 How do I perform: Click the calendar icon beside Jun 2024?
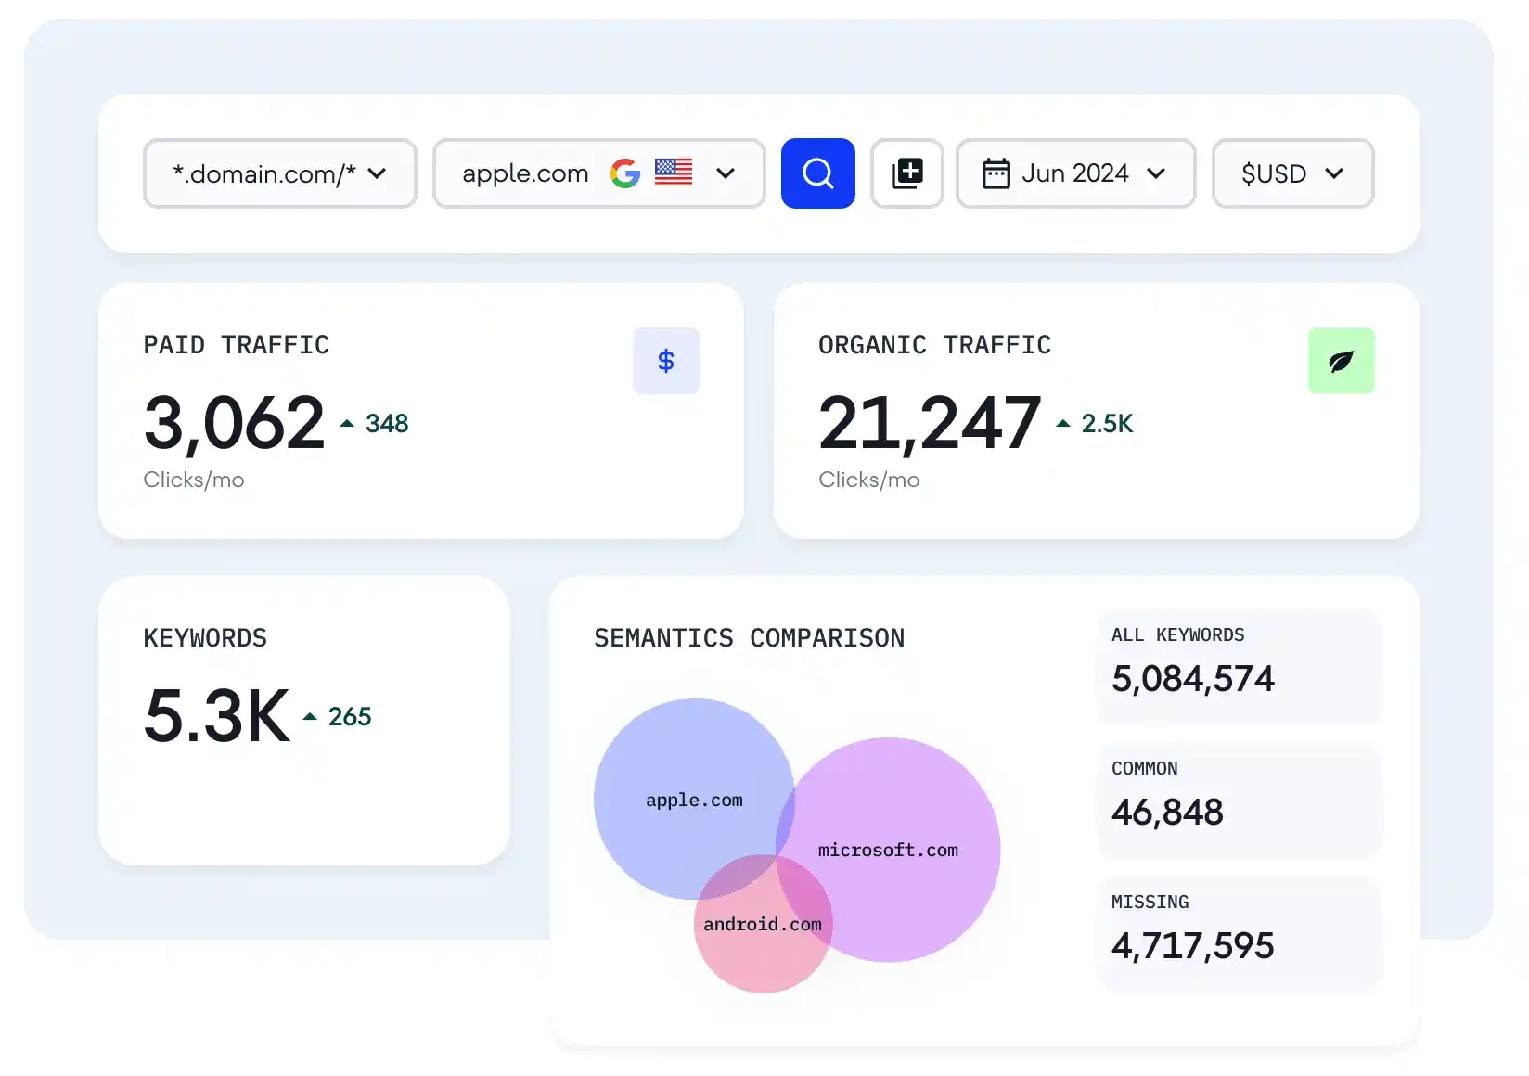tap(996, 173)
